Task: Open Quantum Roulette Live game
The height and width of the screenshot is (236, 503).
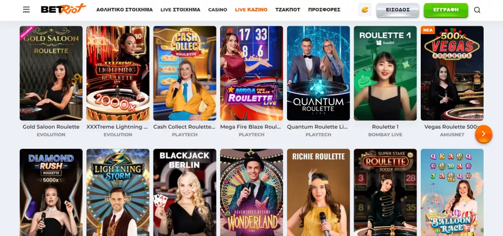Action: point(318,73)
